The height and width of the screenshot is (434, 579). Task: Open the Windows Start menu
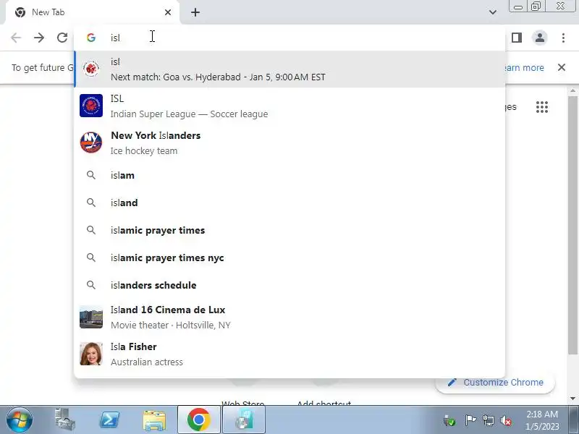[20, 420]
